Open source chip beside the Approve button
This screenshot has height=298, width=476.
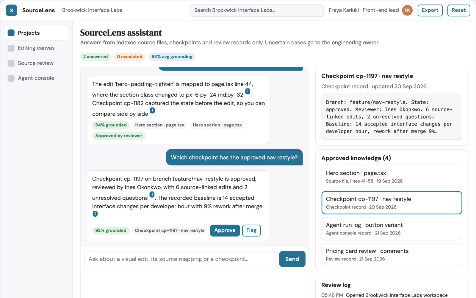coord(170,230)
